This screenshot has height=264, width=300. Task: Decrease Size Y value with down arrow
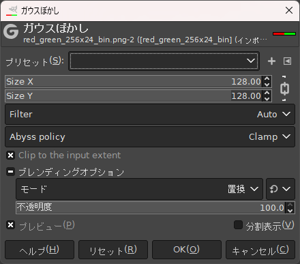[267, 99]
